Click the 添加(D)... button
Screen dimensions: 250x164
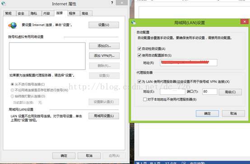(104, 46)
